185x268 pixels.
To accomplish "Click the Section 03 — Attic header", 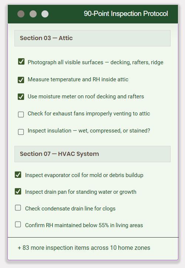I will pyautogui.click(x=92, y=38).
